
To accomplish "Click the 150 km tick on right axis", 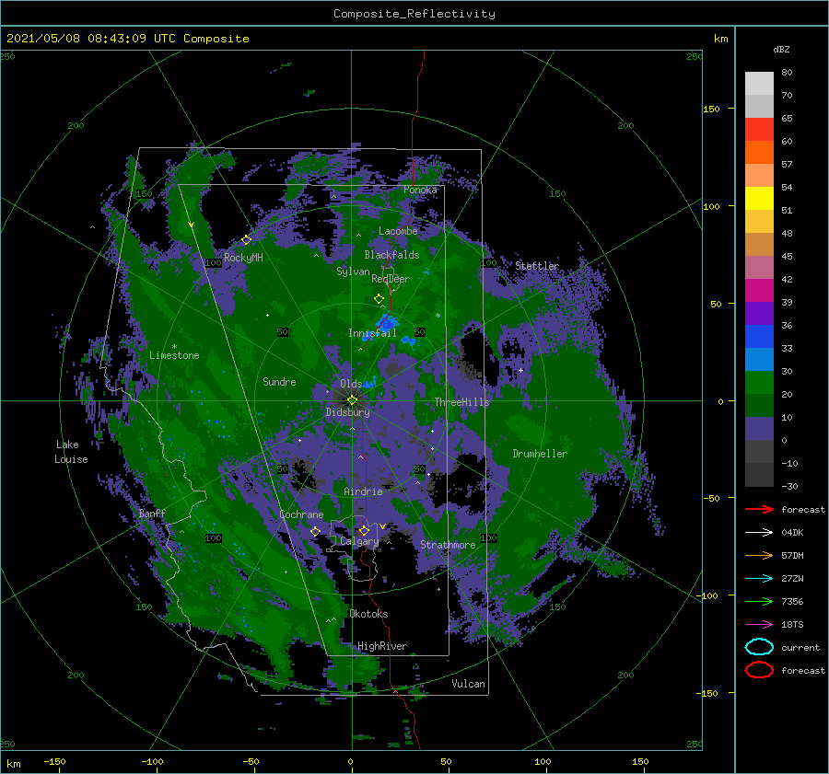I will 712,109.
